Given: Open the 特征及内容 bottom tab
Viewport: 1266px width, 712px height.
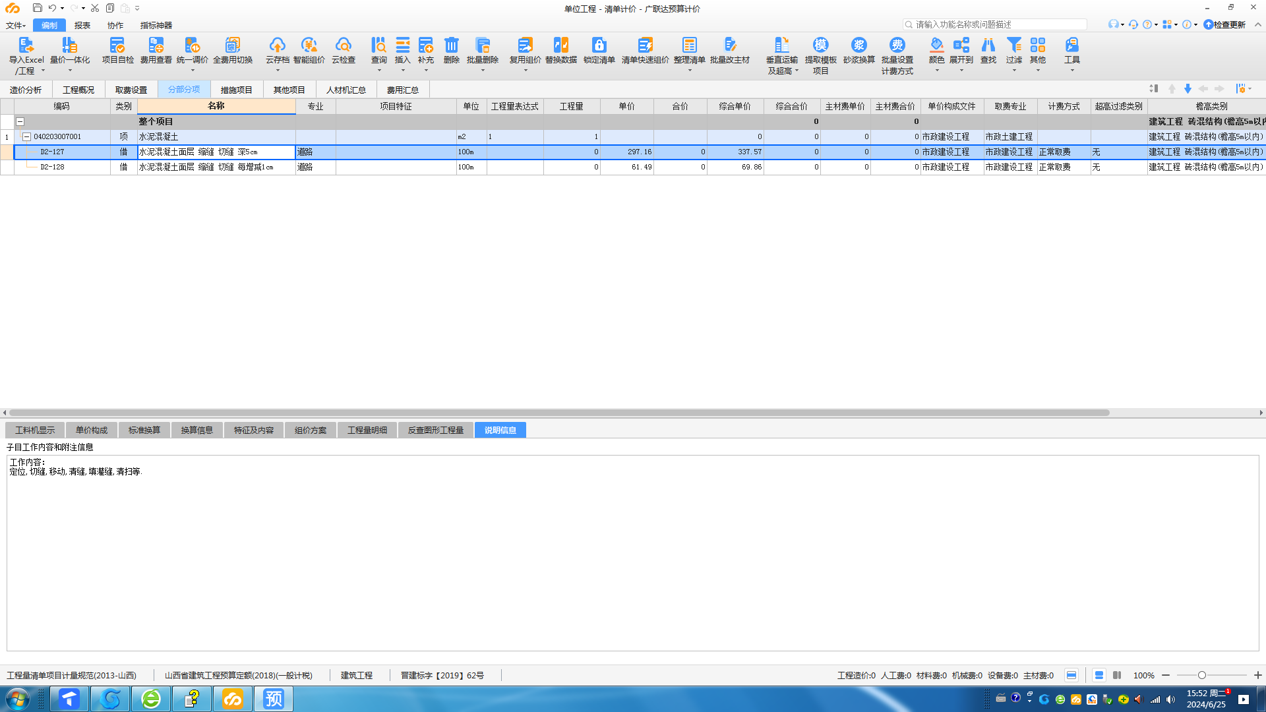Looking at the screenshot, I should click(x=253, y=430).
